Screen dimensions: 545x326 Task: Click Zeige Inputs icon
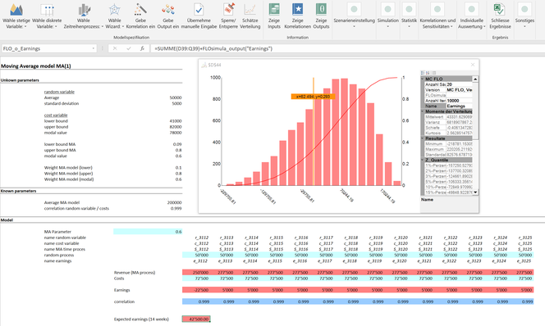point(274,10)
